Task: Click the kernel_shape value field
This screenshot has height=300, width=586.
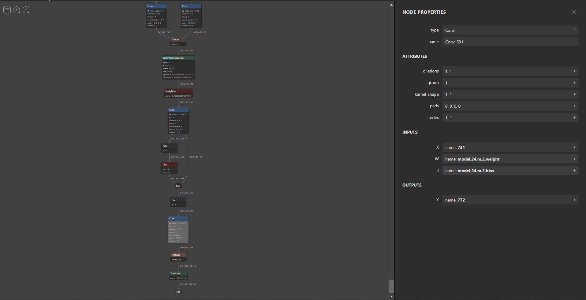Action: [510, 94]
